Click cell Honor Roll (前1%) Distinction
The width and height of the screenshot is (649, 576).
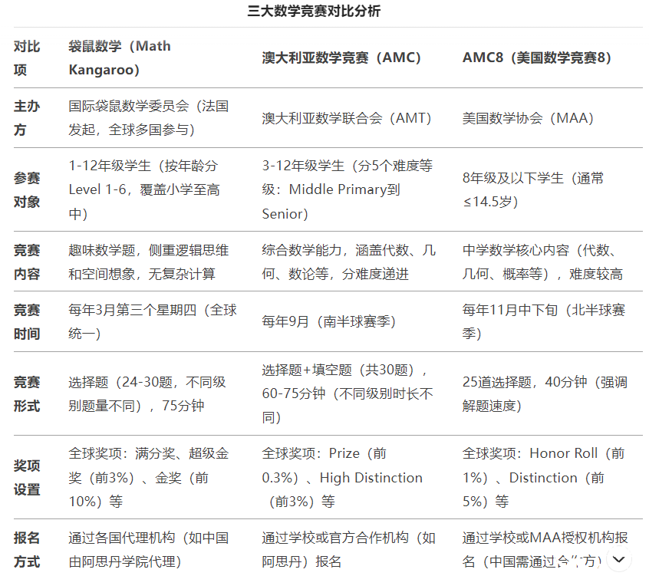click(x=544, y=478)
